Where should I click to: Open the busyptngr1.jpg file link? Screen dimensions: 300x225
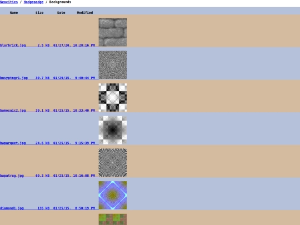click(x=14, y=78)
